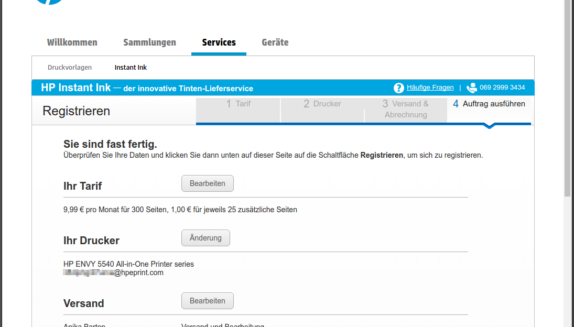The width and height of the screenshot is (574, 327).
Task: Open the Willkommen tab
Action: [x=72, y=42]
